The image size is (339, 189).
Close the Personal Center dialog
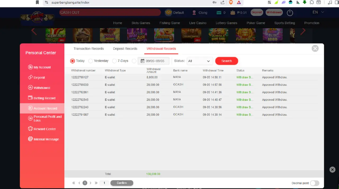coord(315,48)
